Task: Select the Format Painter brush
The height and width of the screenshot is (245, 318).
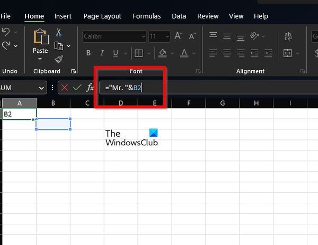Action: coord(59,59)
